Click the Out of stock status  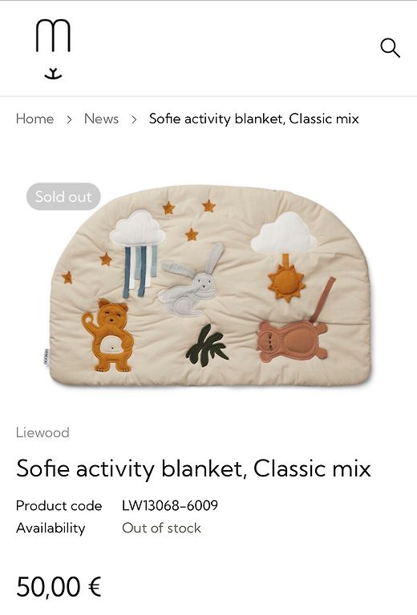tap(161, 528)
